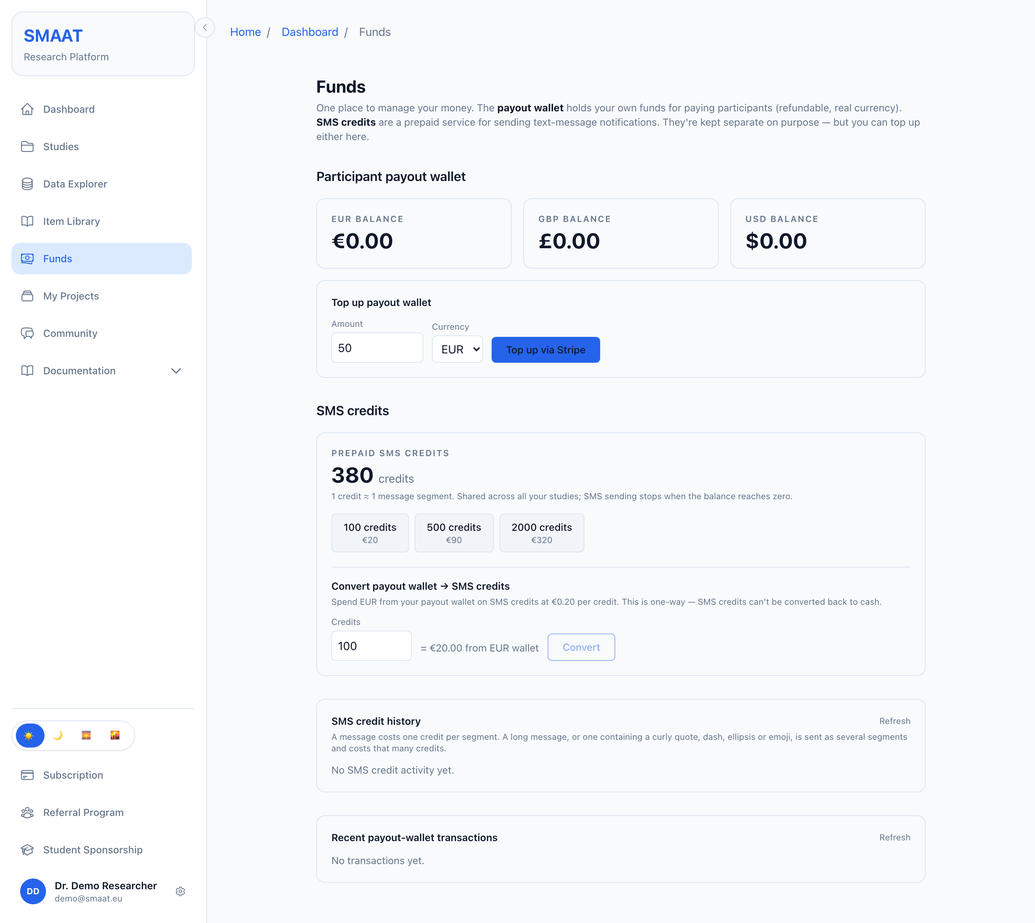Open Subscription menu item
1035x923 pixels.
101,775
